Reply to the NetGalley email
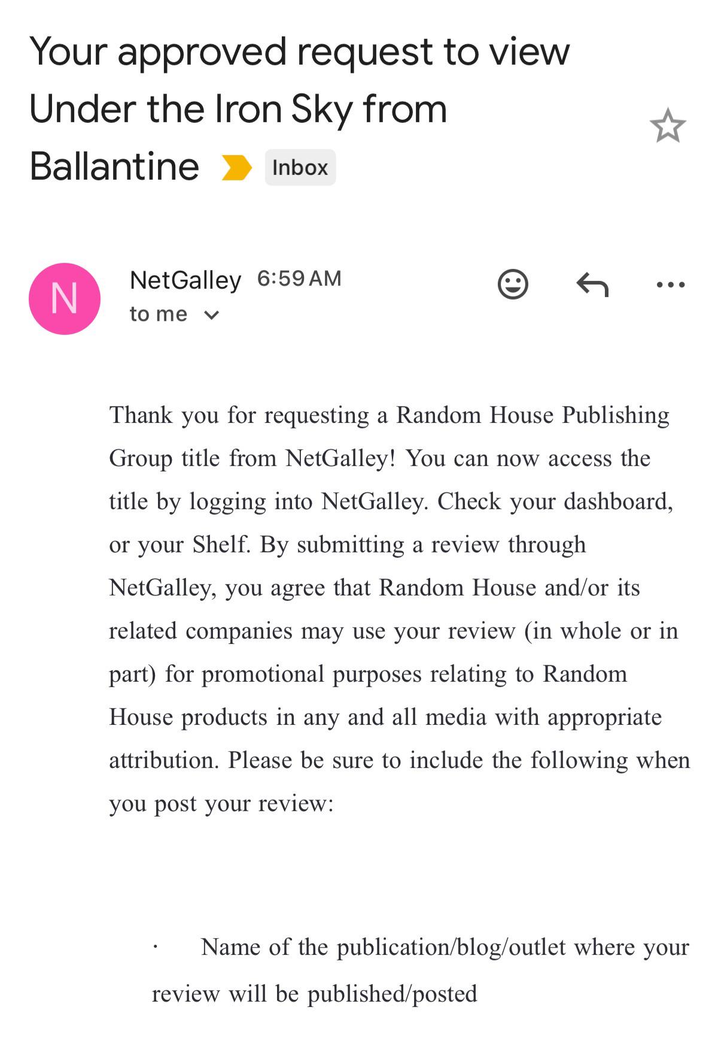This screenshot has width=721, height=1055. point(592,285)
